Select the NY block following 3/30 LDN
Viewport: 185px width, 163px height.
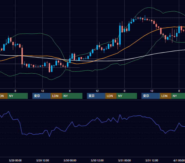click(x=127, y=96)
